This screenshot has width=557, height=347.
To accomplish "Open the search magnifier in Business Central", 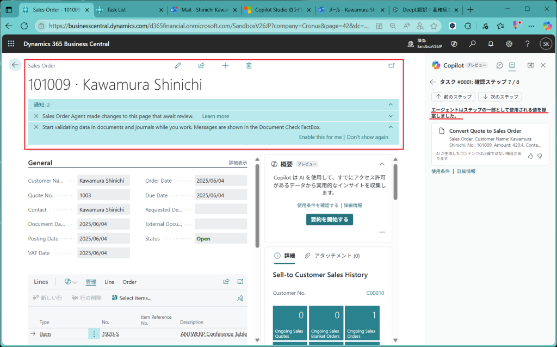I will (x=472, y=44).
